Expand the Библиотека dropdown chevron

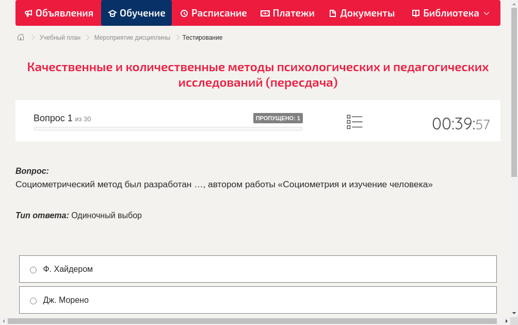[x=487, y=13]
